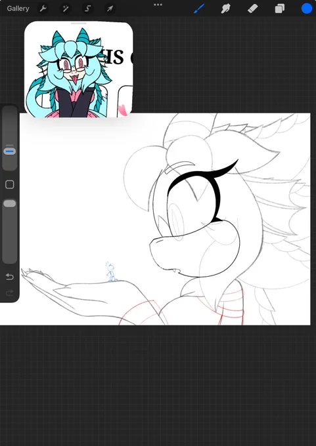Select the Smudge tool
The height and width of the screenshot is (446, 316).
226,9
